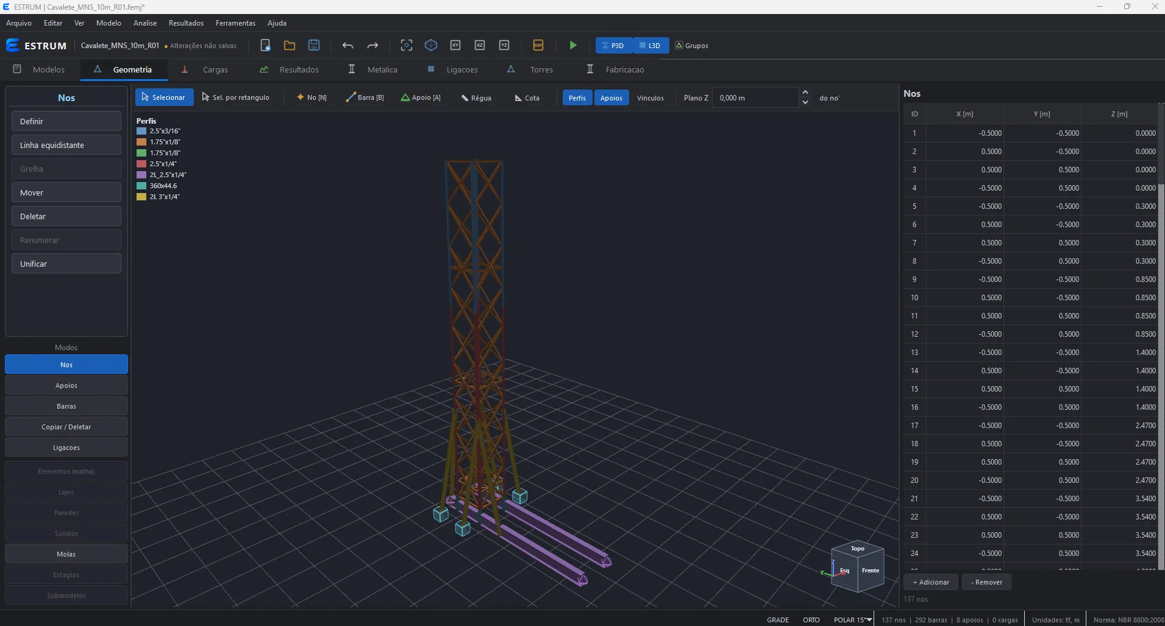Click the orange DXF export icon

[x=538, y=45]
